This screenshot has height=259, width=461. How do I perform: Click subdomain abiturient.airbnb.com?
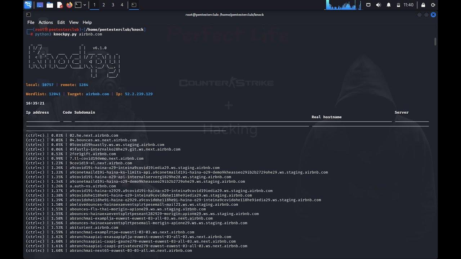point(94,228)
